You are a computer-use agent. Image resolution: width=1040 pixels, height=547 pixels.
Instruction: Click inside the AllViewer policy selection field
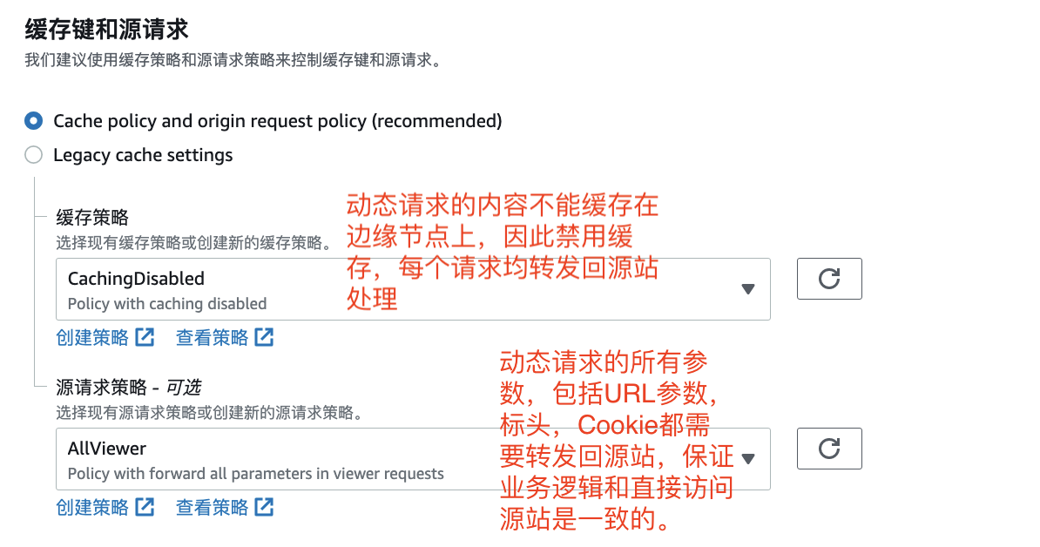(x=392, y=459)
